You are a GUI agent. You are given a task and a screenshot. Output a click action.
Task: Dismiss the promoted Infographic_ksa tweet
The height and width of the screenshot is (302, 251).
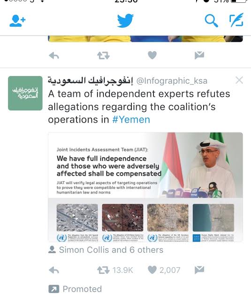239,80
